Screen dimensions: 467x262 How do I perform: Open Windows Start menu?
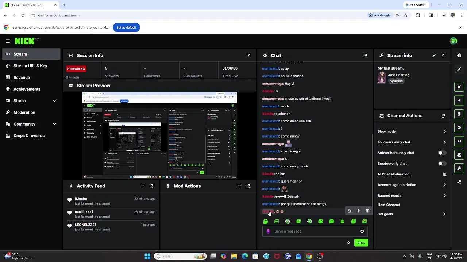[x=147, y=256]
